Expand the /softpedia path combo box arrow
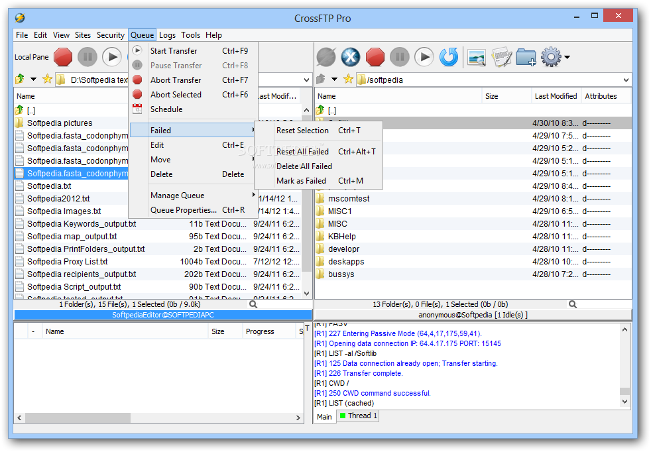Viewport: 651px width, 452px height. click(x=626, y=80)
